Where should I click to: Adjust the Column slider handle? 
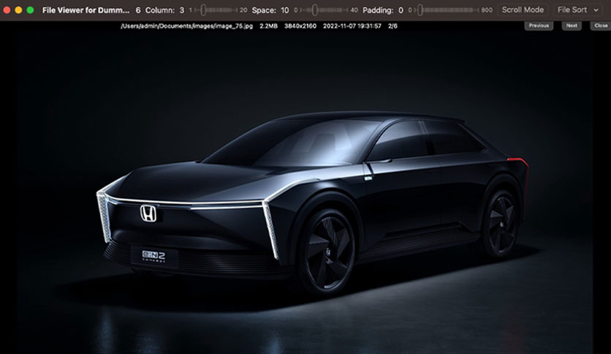tap(203, 10)
